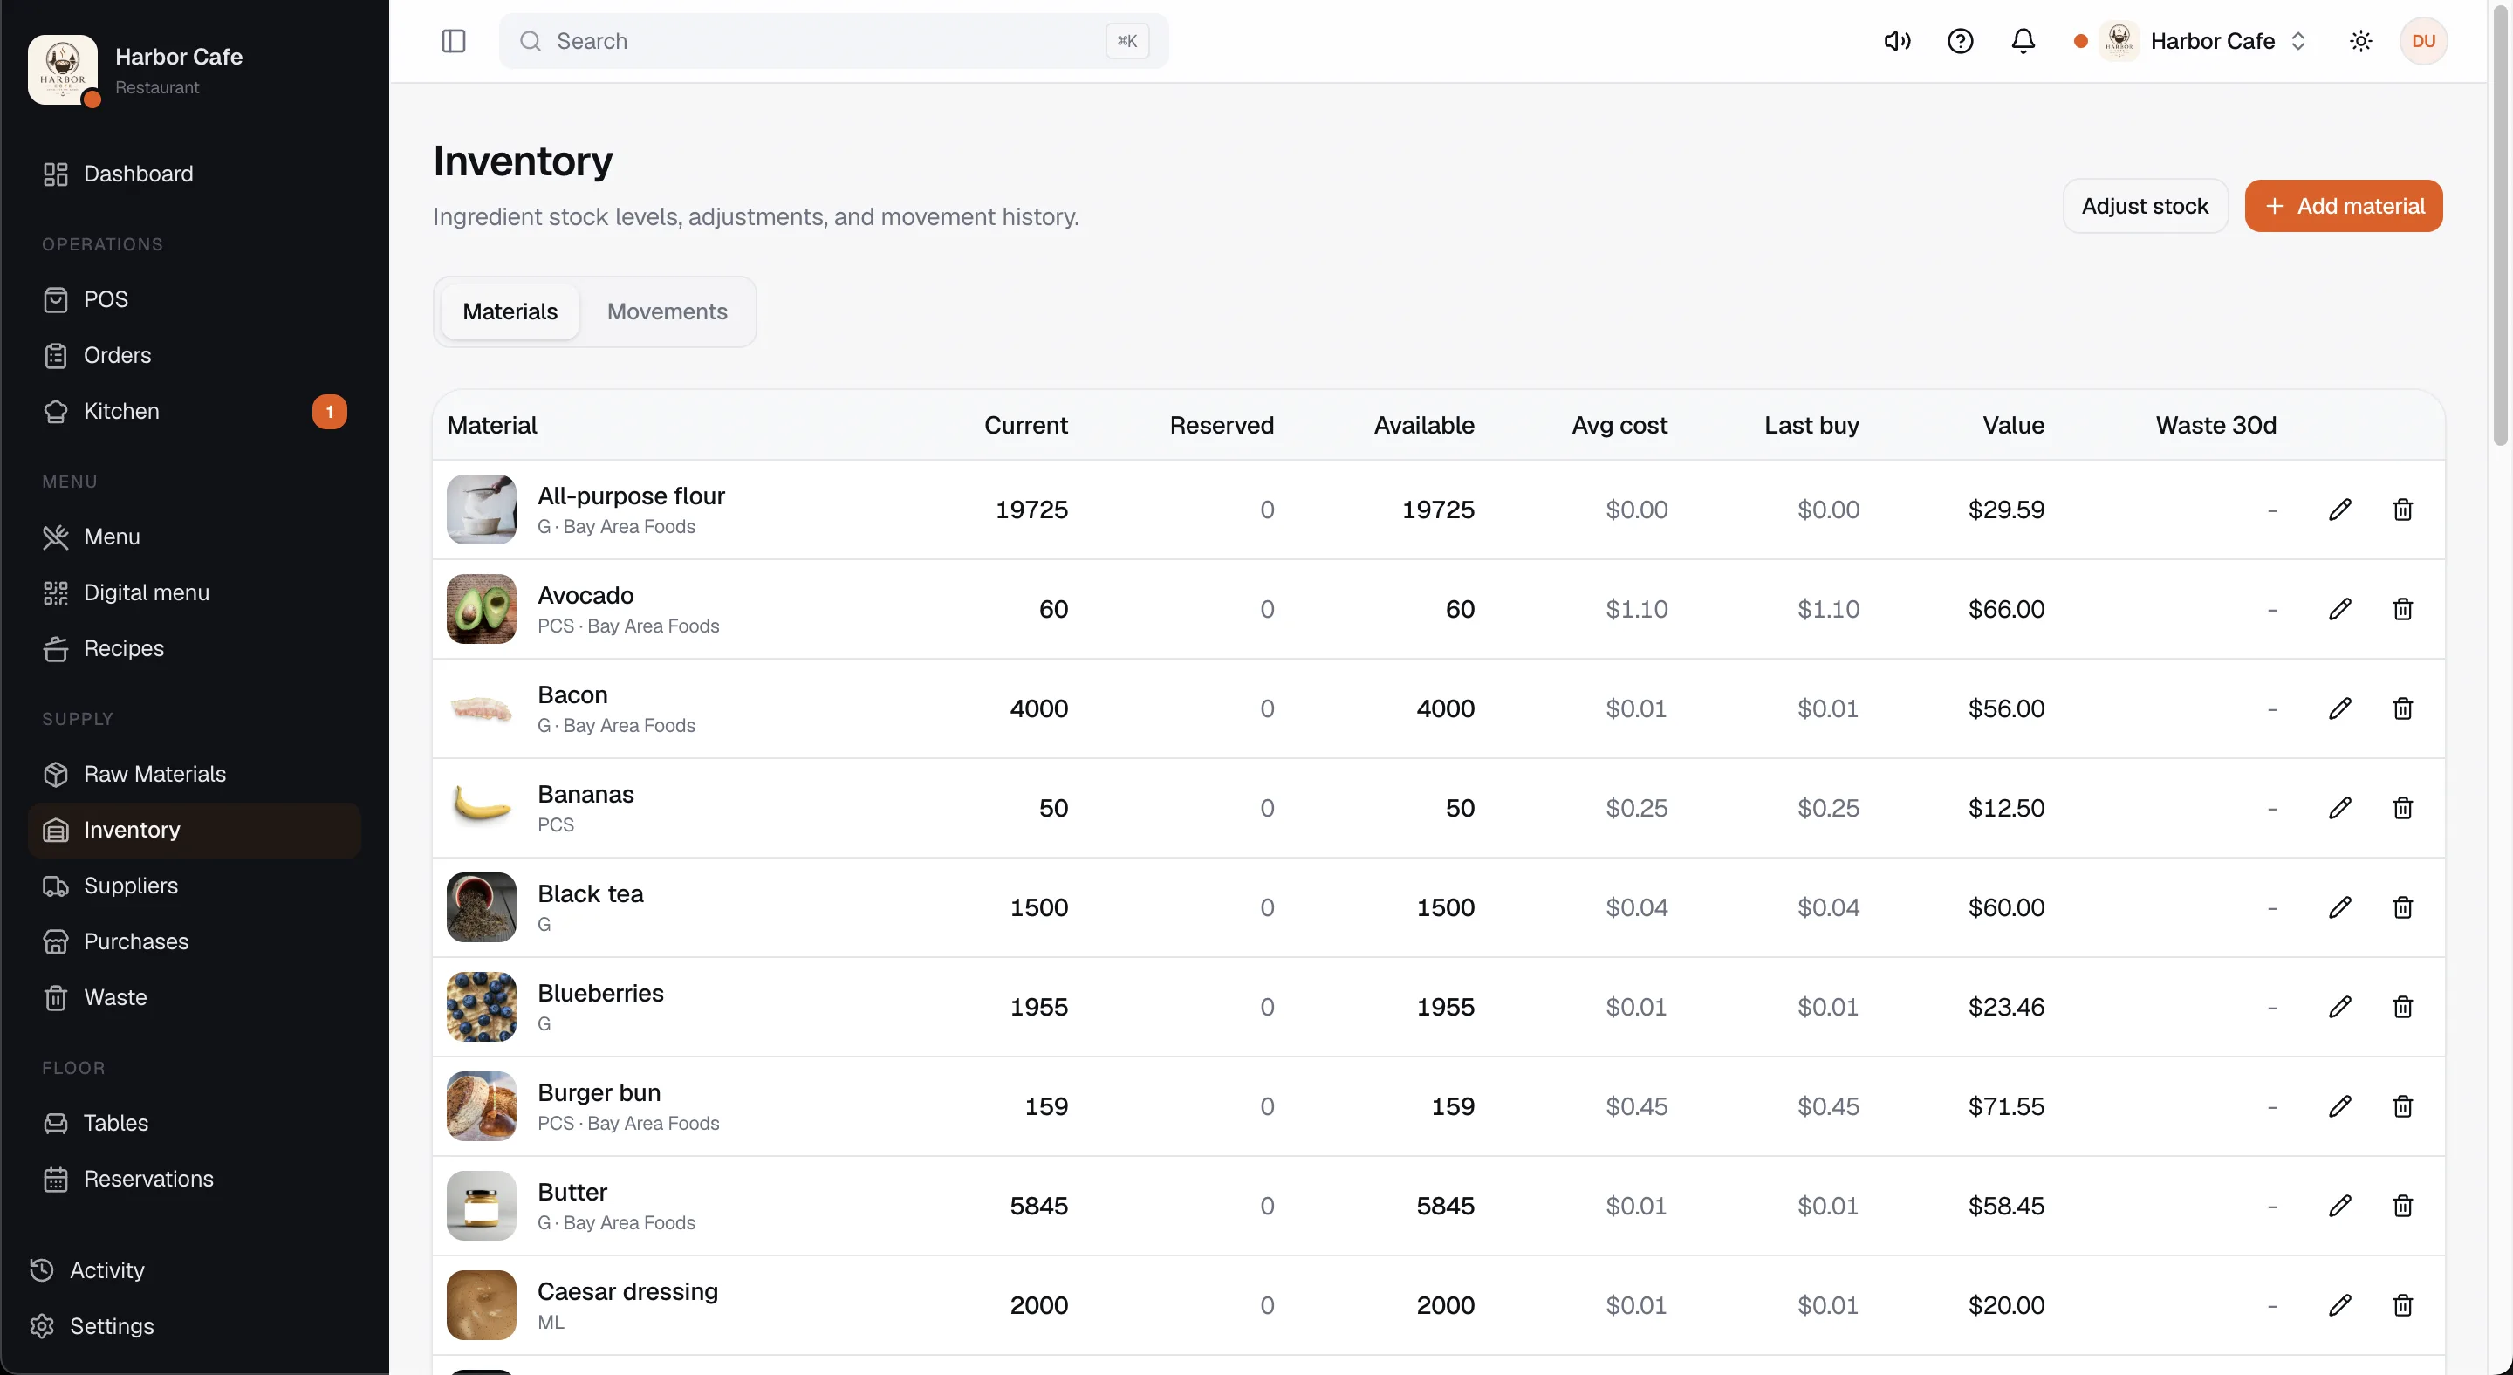Click the Search input field
The height and width of the screenshot is (1375, 2513).
[x=833, y=41]
